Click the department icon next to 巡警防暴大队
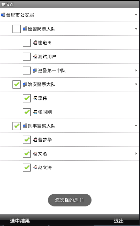This screenshot has width=140, height=226. (25, 29)
